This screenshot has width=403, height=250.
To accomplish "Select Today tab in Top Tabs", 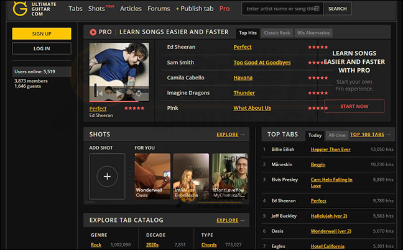I will 315,135.
